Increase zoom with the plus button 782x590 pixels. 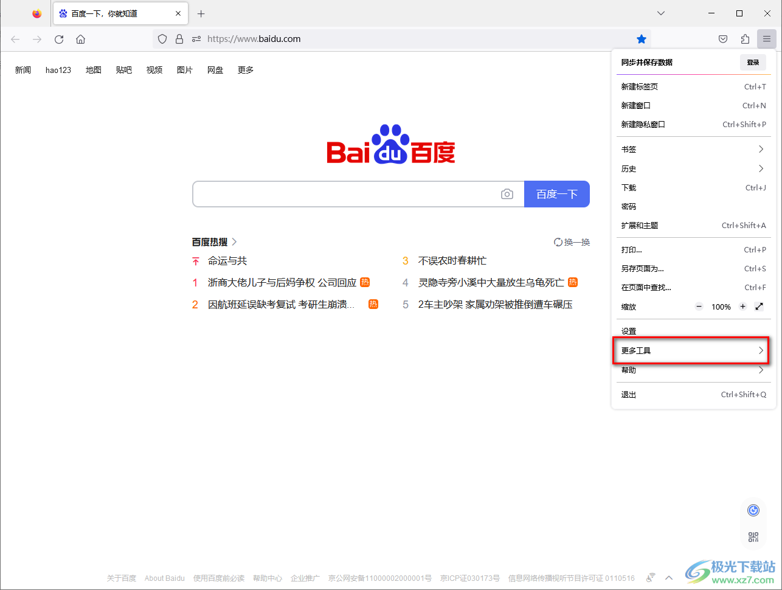click(x=742, y=307)
